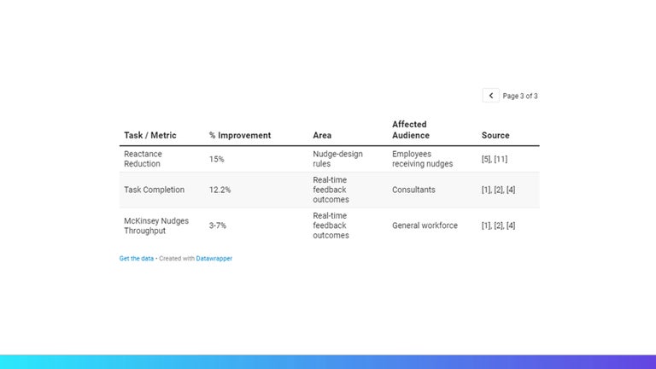Viewport: 656px width, 369px height.
Task: Select General workforce row's [1], [2], [4] source
Action: click(498, 225)
